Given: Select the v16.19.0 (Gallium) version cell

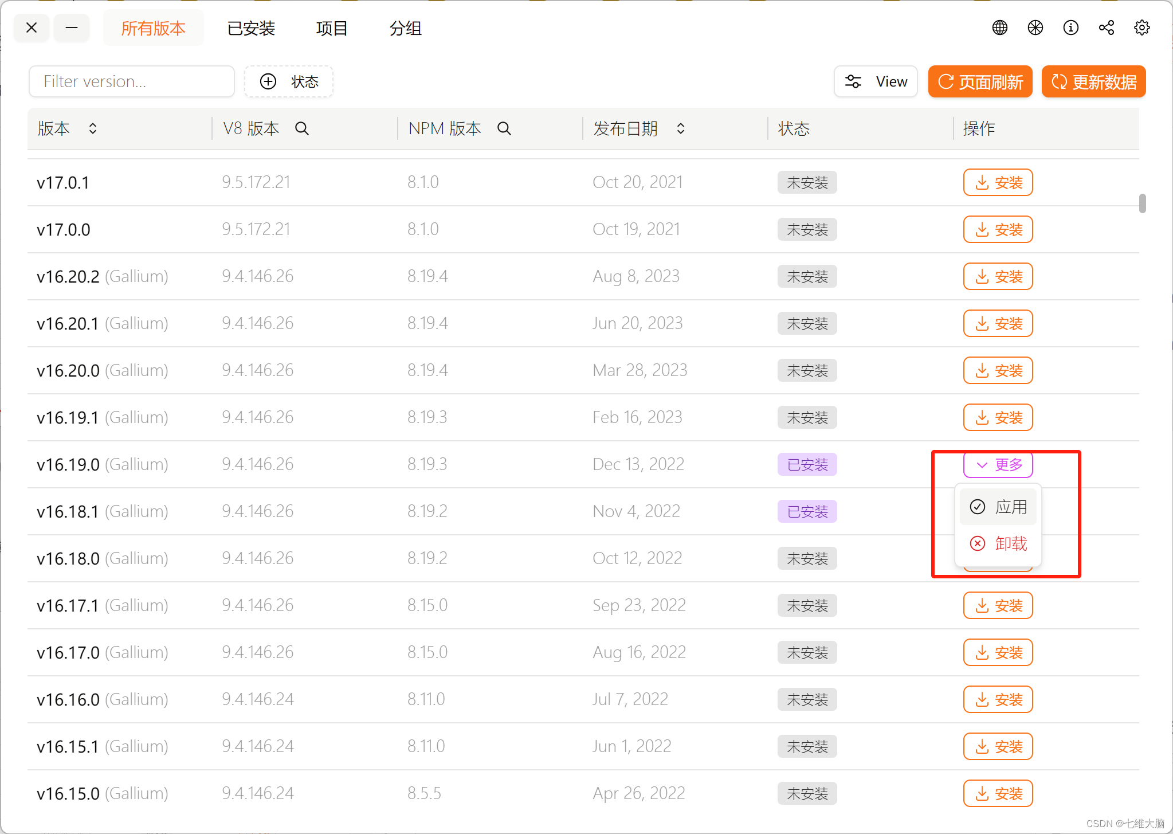Looking at the screenshot, I should point(103,464).
